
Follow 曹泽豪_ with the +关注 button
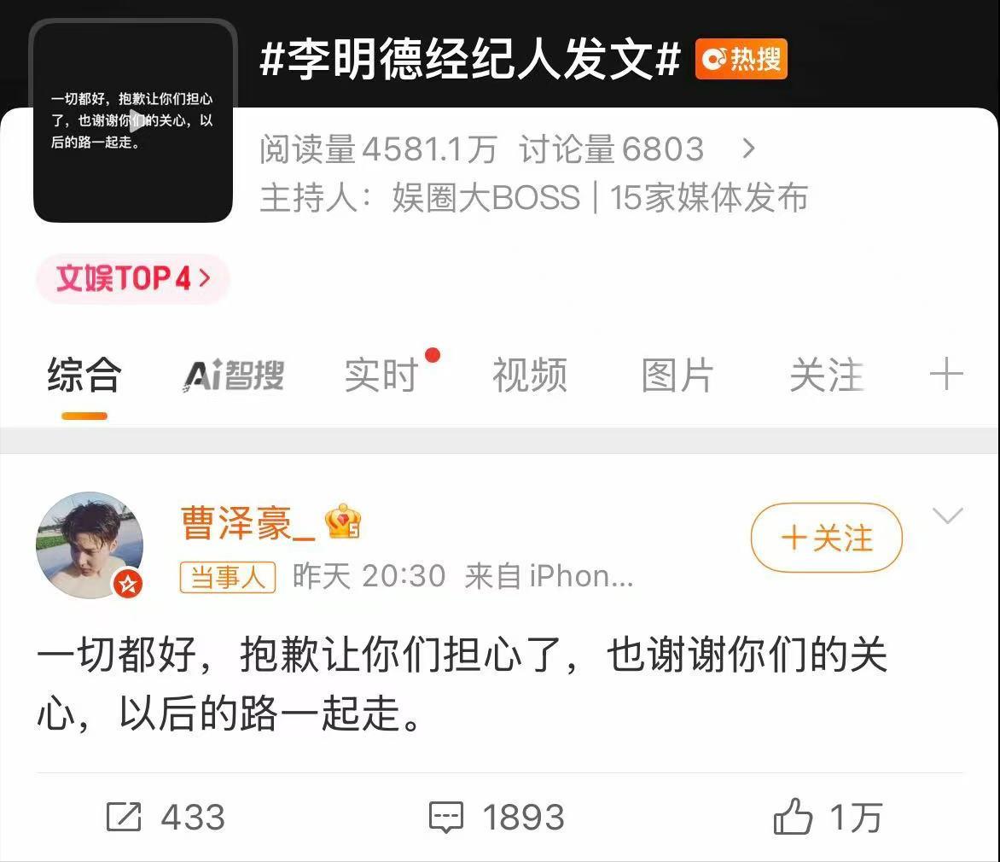coord(827,537)
